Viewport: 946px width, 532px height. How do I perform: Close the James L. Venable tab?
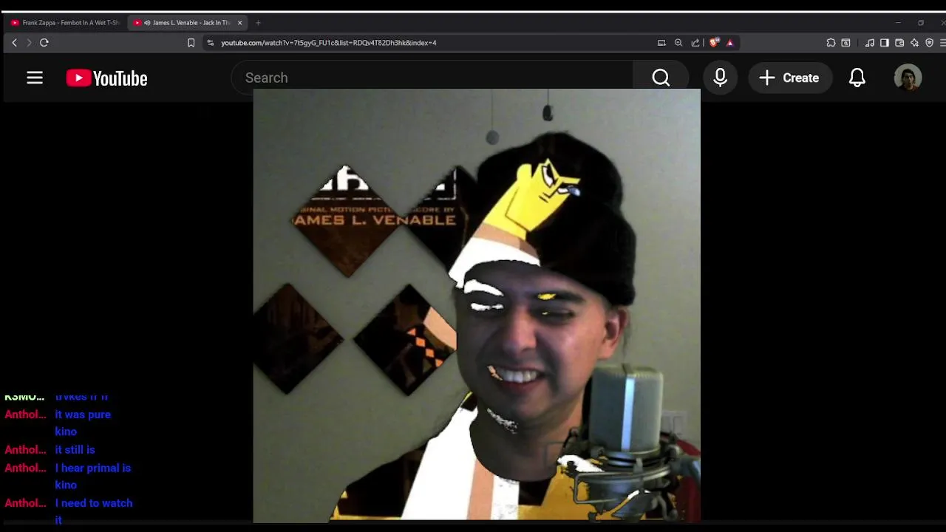tap(239, 23)
